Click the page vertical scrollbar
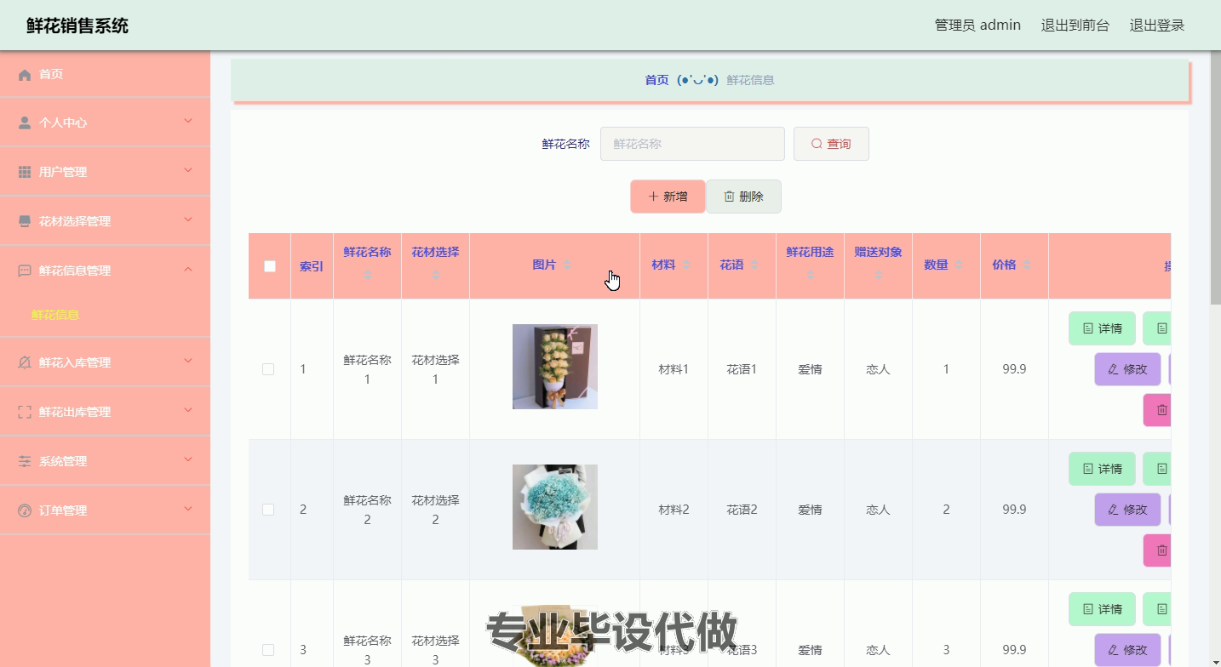Viewport: 1221px width, 667px height. pos(1215,179)
